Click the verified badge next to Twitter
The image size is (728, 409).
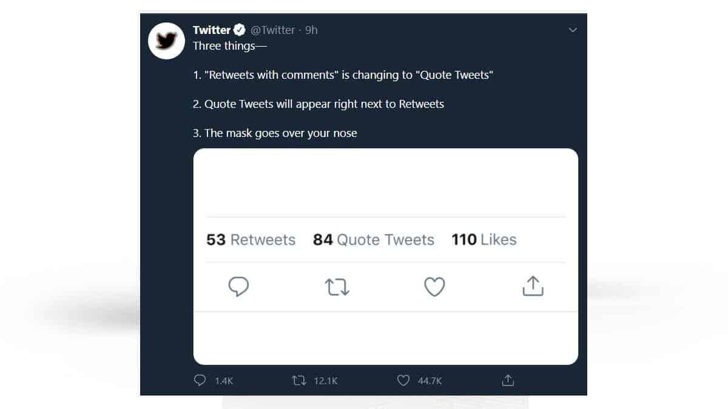click(x=239, y=29)
